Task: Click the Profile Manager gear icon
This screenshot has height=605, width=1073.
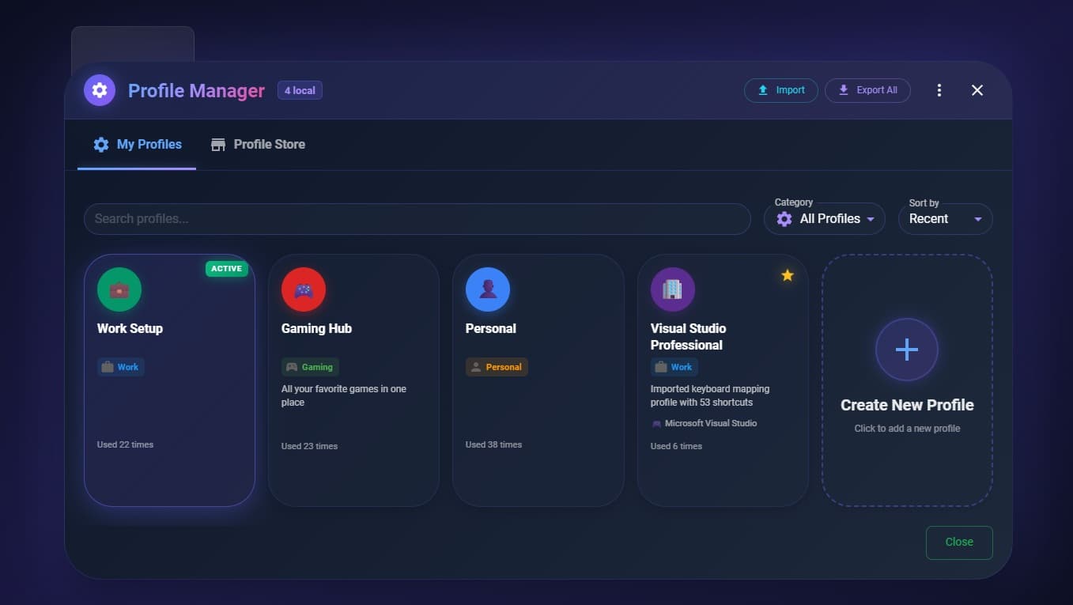Action: click(x=99, y=89)
